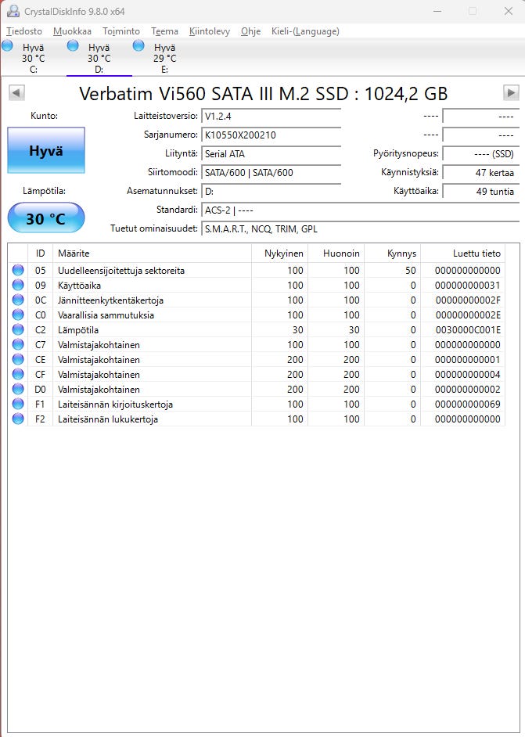The width and height of the screenshot is (525, 737).
Task: Click the Pyöritysnopeus field showing (SSD)
Action: [481, 153]
